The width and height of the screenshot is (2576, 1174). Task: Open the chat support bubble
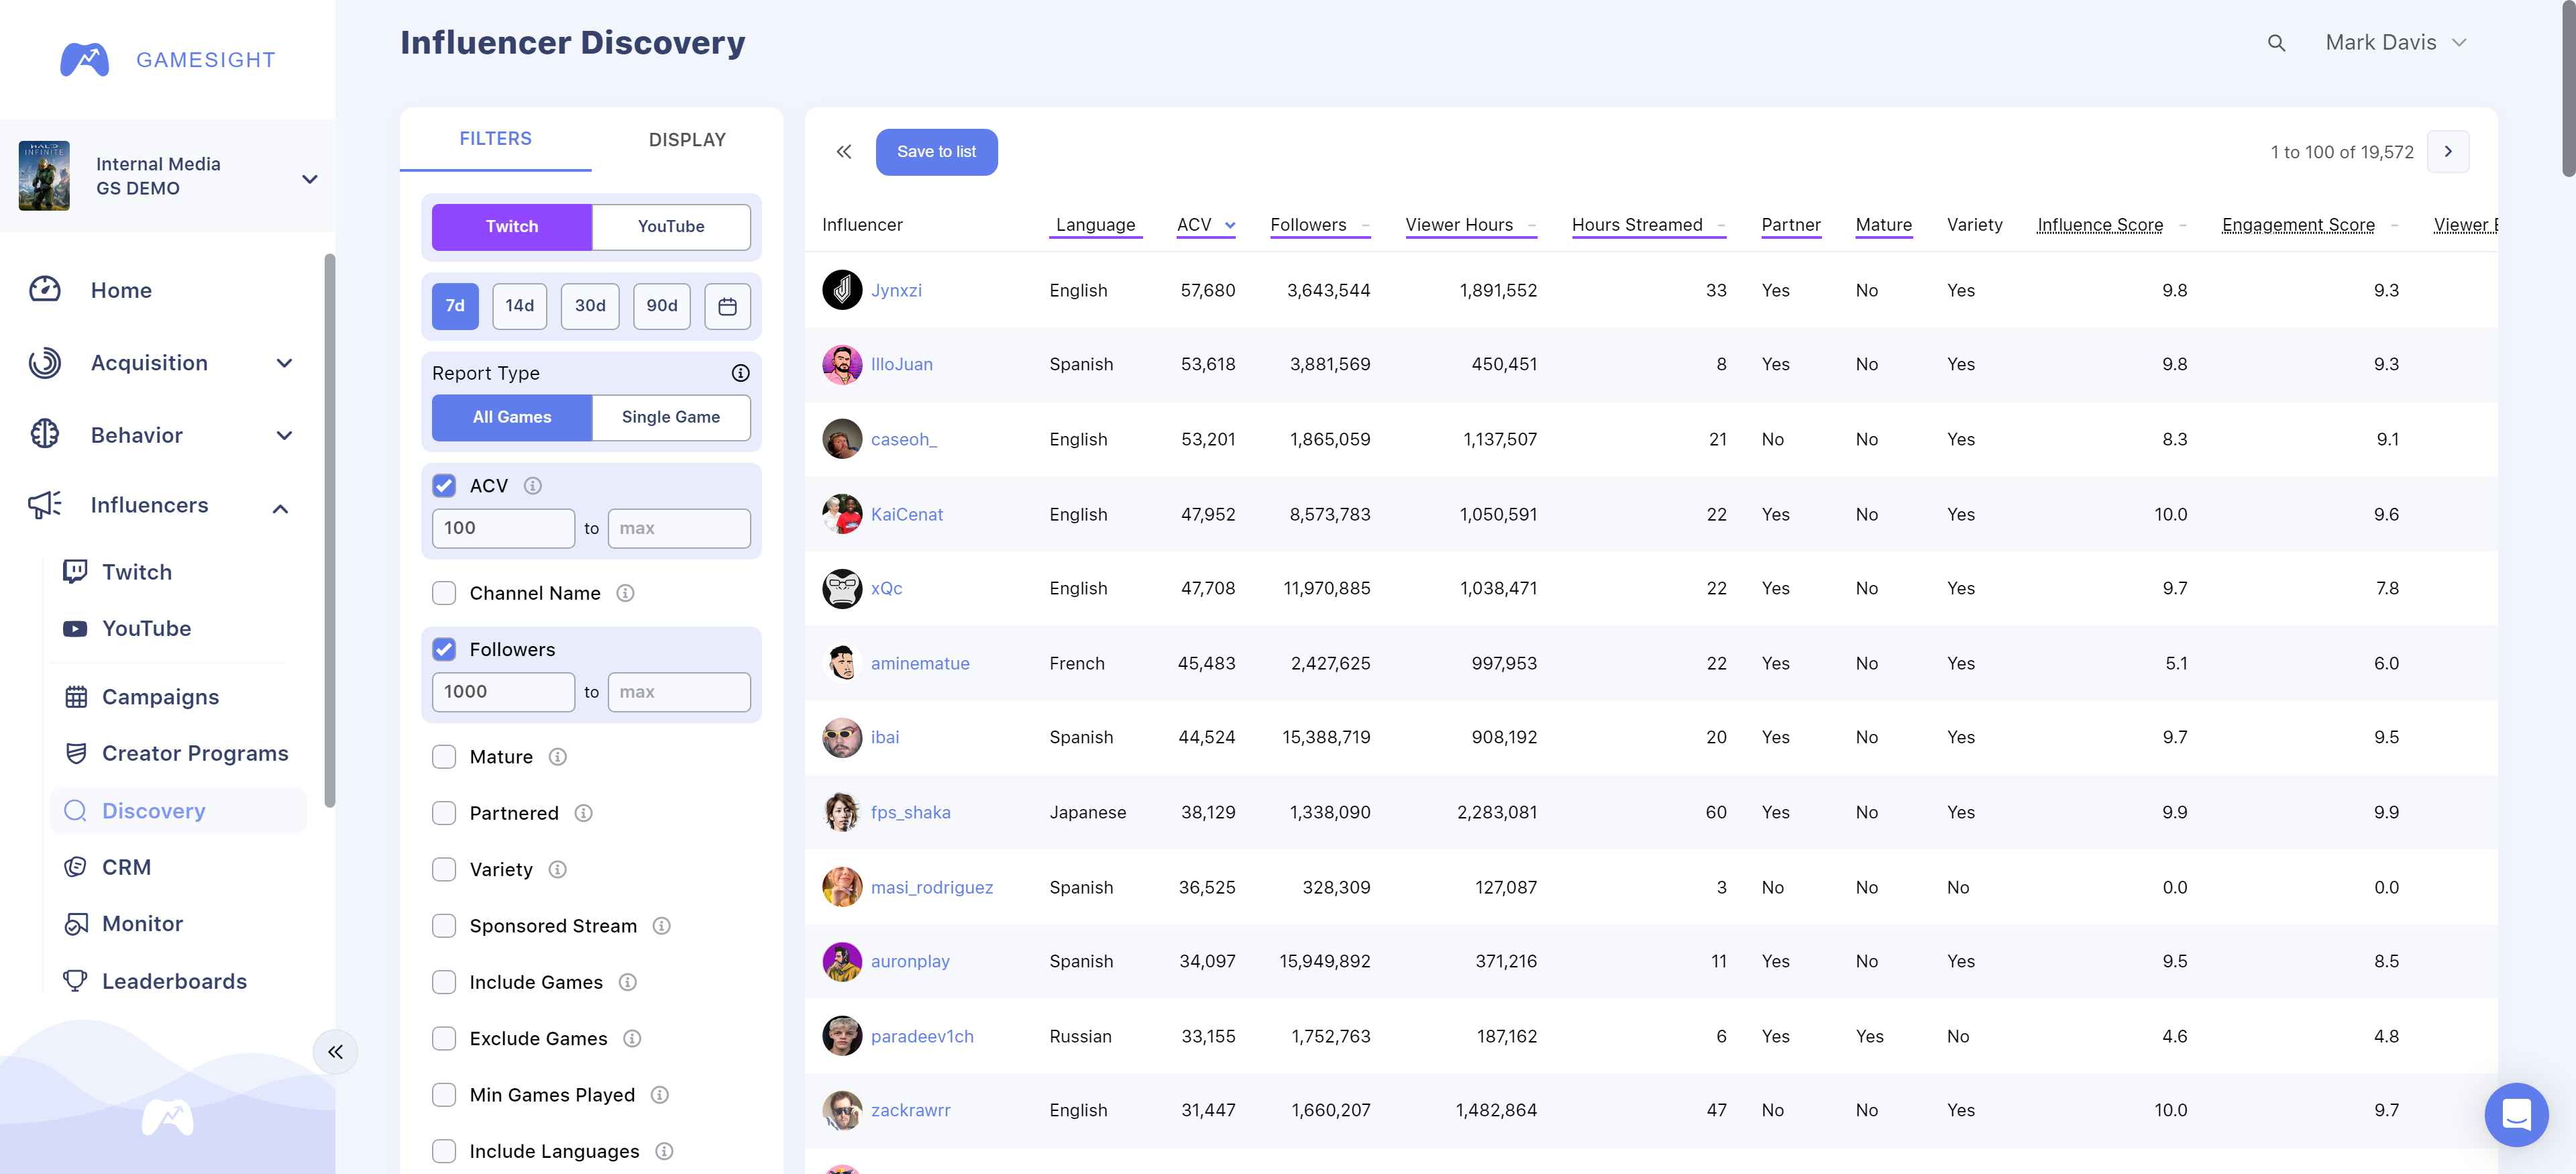coord(2516,1114)
